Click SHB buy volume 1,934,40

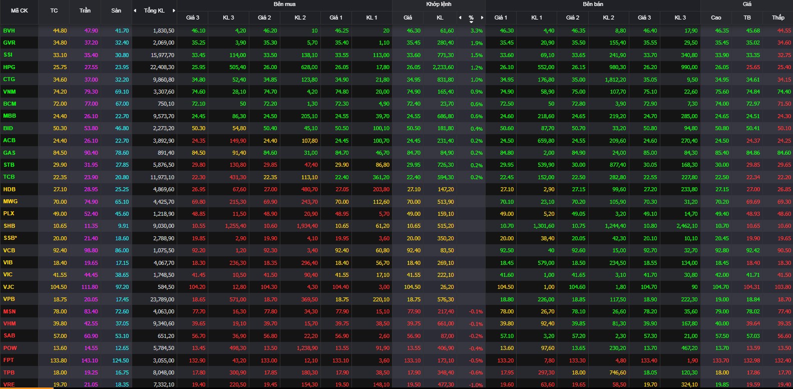[x=307, y=226]
